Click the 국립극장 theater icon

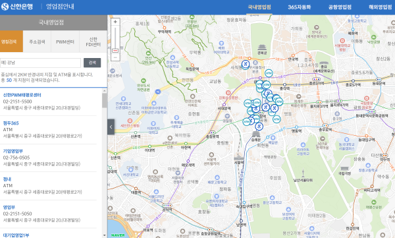(x=344, y=168)
